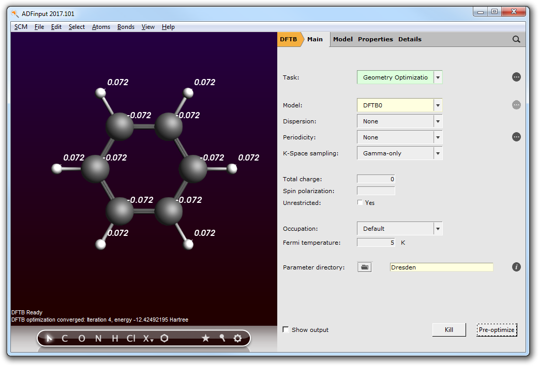Pick the chlorine Cl atom tool
The image size is (539, 366).
pyautogui.click(x=131, y=339)
